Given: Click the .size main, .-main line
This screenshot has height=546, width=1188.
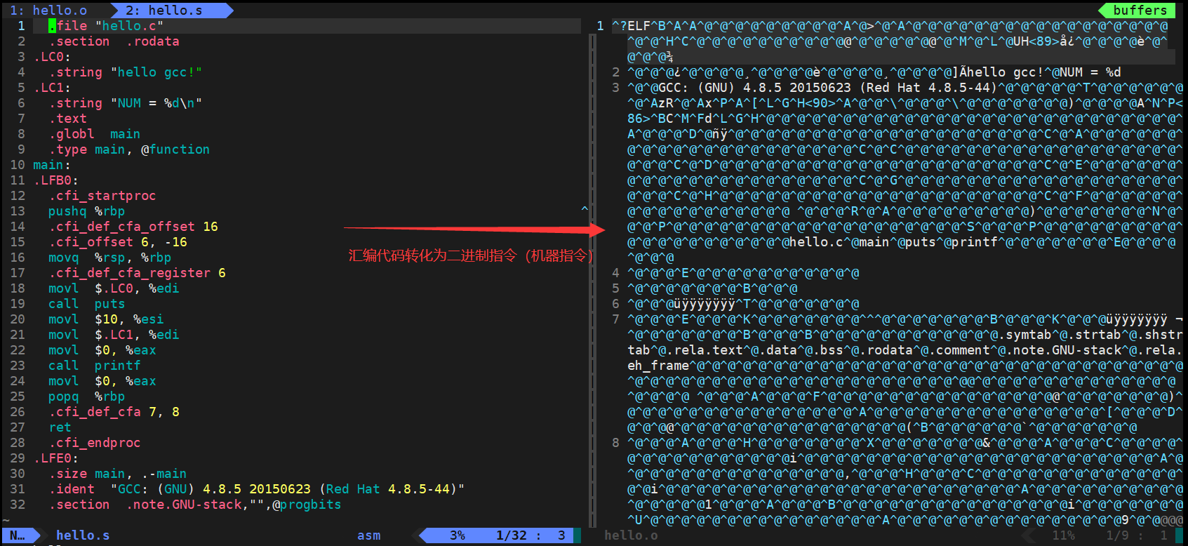Looking at the screenshot, I should pos(118,474).
